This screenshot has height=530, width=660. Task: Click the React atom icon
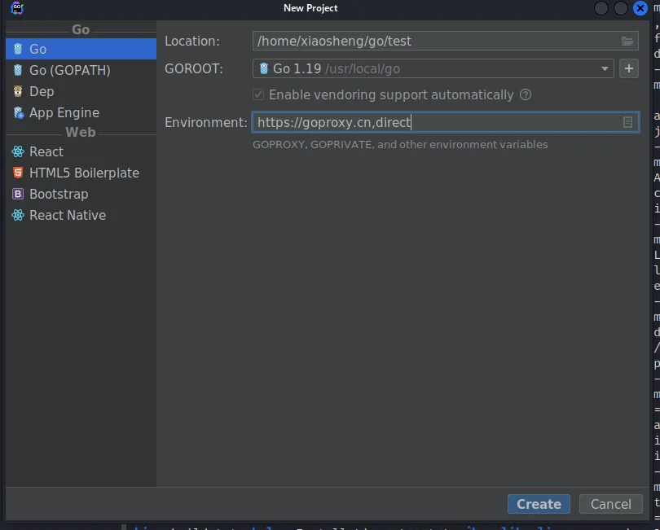(18, 151)
